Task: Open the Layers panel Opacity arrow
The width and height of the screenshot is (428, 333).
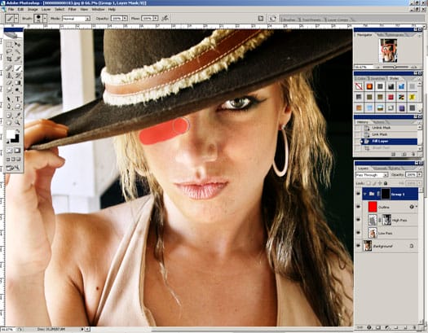Action: pyautogui.click(x=419, y=175)
